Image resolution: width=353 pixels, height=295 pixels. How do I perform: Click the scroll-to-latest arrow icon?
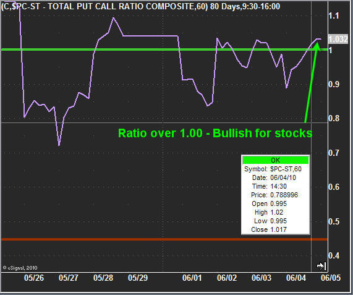click(x=321, y=266)
